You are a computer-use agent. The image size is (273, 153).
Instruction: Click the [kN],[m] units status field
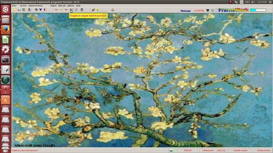coord(221,150)
